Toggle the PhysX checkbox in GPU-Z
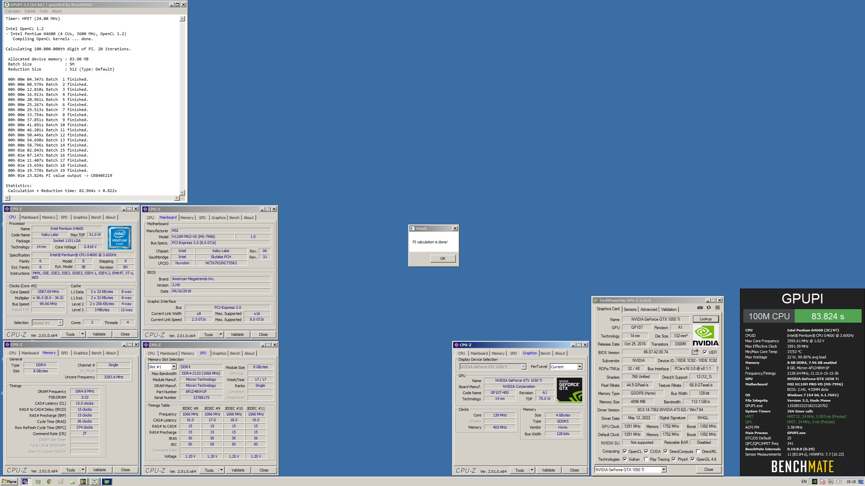Screen dimensions: 865x486 674,459
